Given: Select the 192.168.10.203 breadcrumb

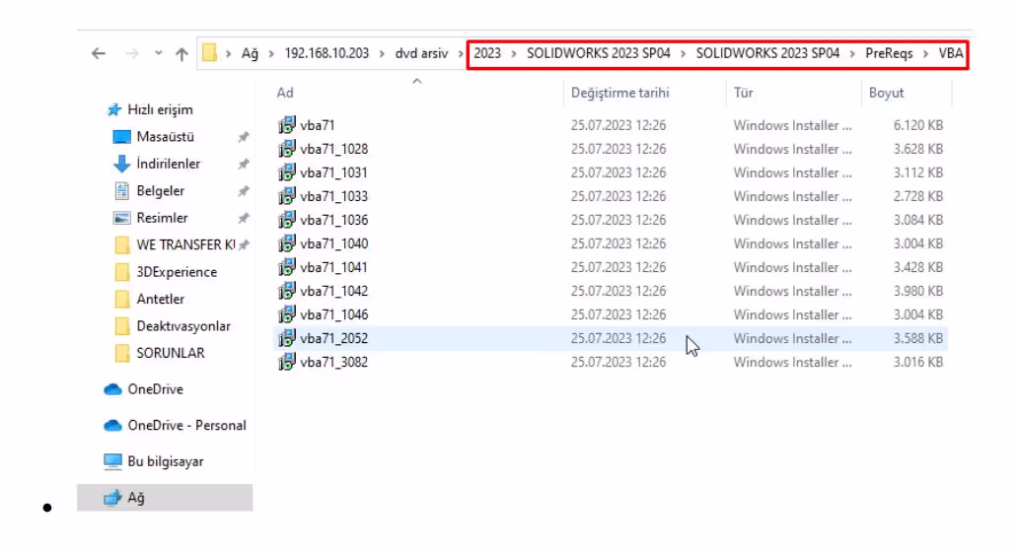Looking at the screenshot, I should pos(327,53).
